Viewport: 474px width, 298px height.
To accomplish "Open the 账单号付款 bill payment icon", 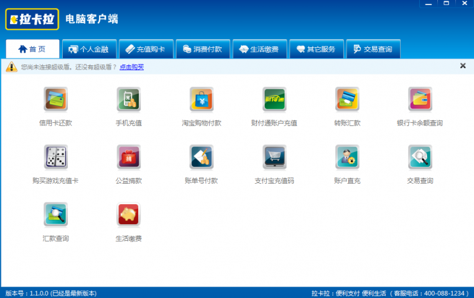I will pos(202,157).
